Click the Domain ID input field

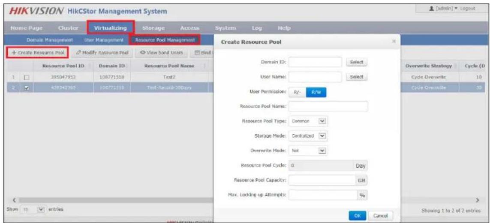(x=316, y=62)
